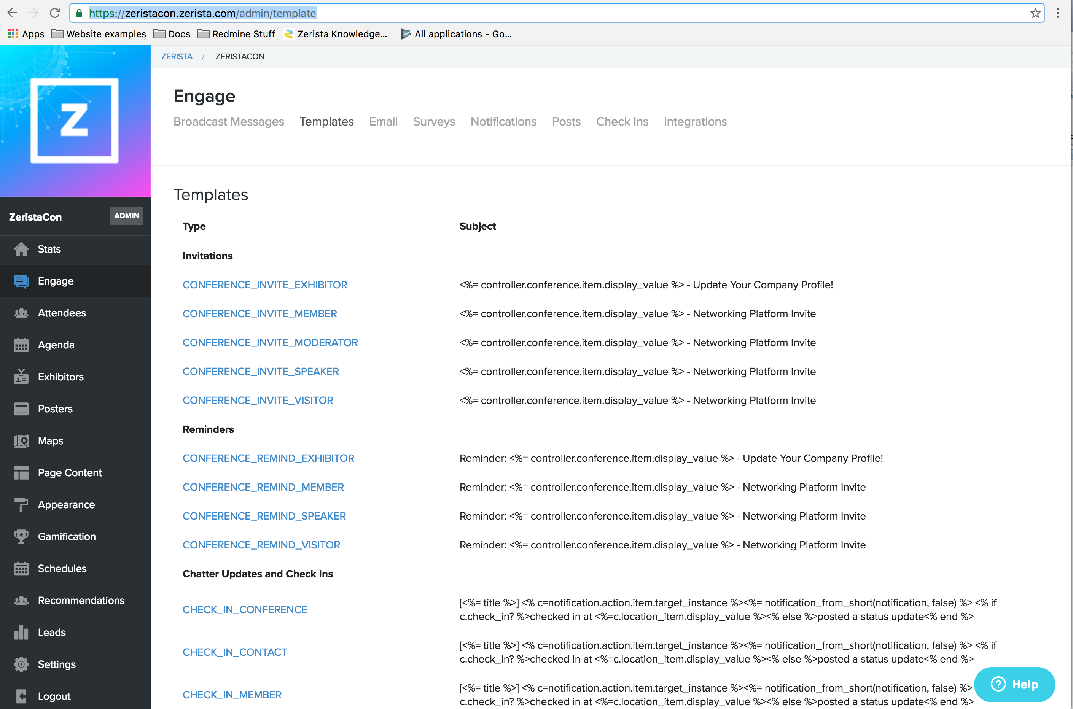1073x709 pixels.
Task: Click the Page Content layout icon
Action: pos(21,472)
